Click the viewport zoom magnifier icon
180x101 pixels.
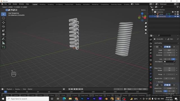[x=146, y=23]
